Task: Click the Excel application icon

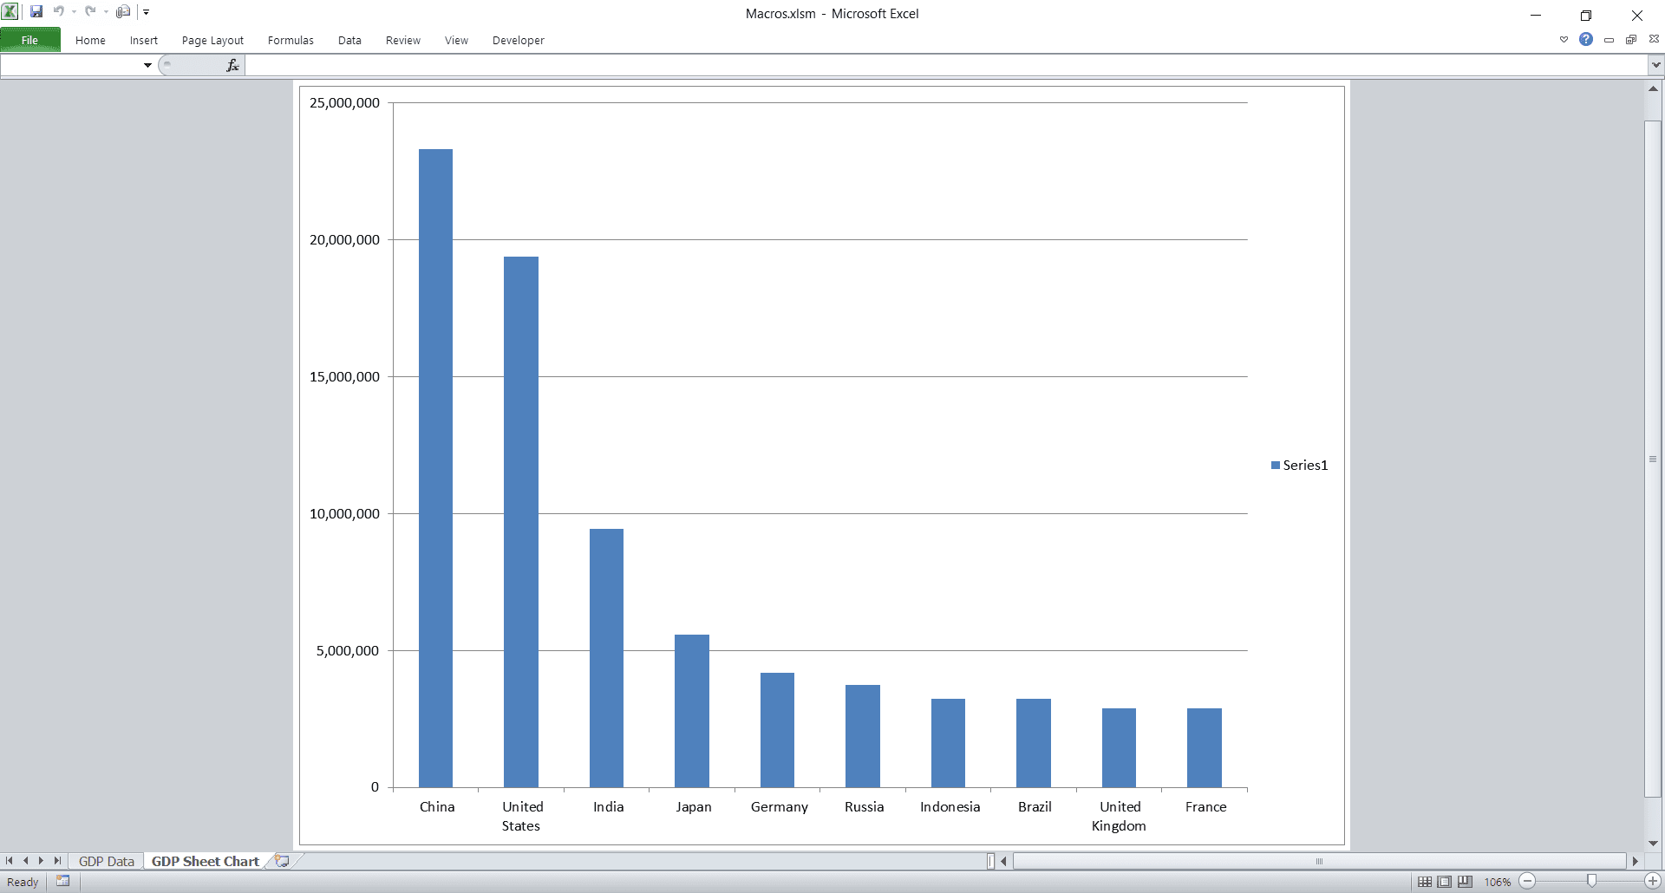Action: click(10, 11)
